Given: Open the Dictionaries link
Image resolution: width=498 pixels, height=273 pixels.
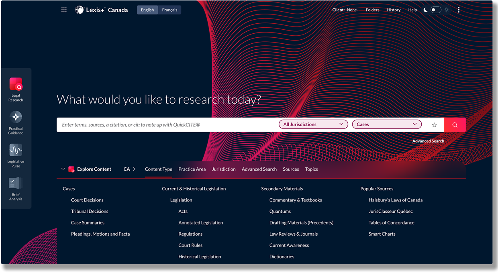Looking at the screenshot, I should click(282, 257).
